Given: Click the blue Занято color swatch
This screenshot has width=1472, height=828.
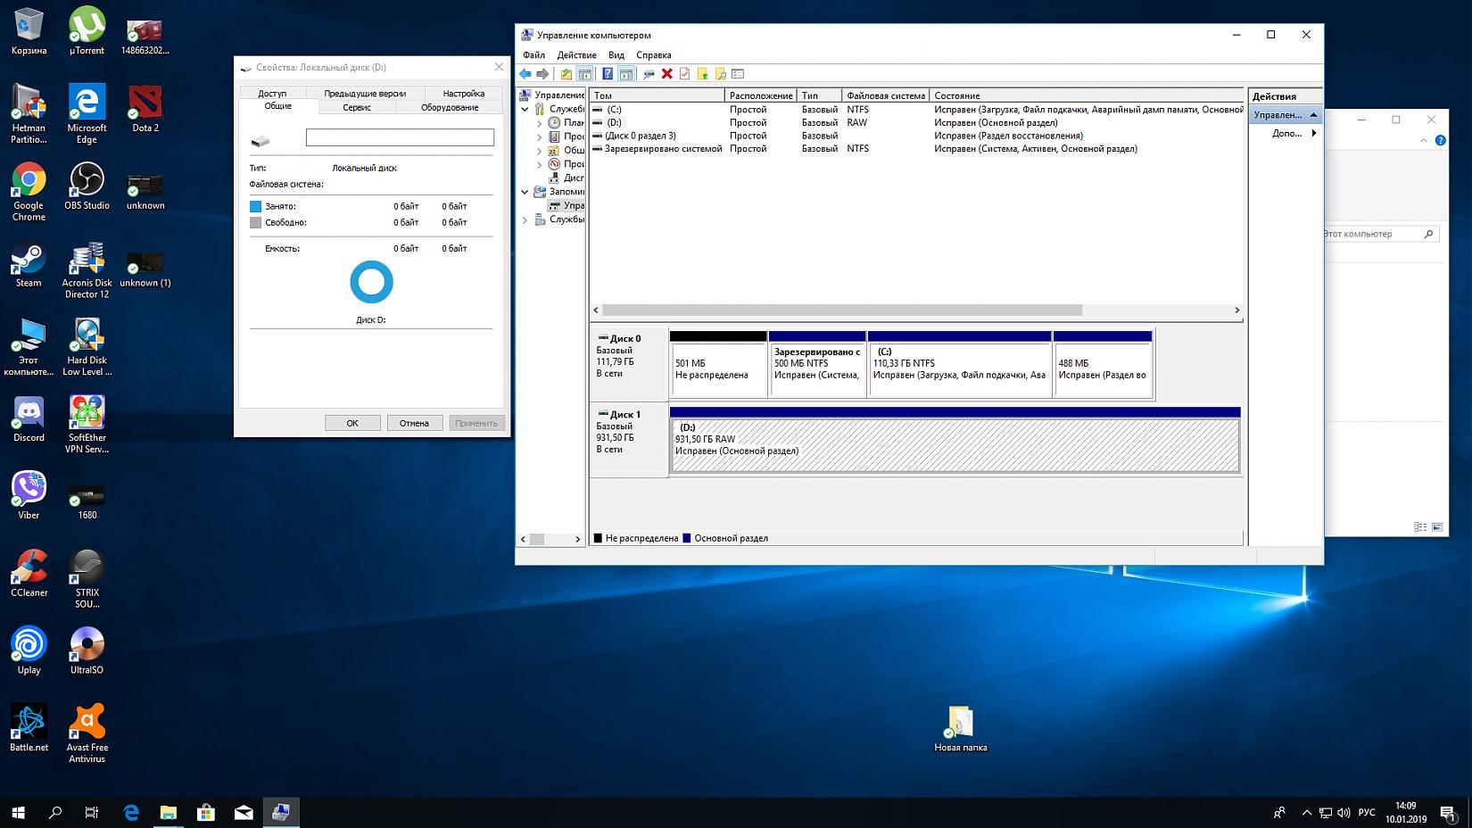Looking at the screenshot, I should tap(256, 206).
